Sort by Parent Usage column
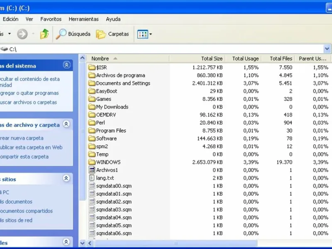 tap(312, 59)
